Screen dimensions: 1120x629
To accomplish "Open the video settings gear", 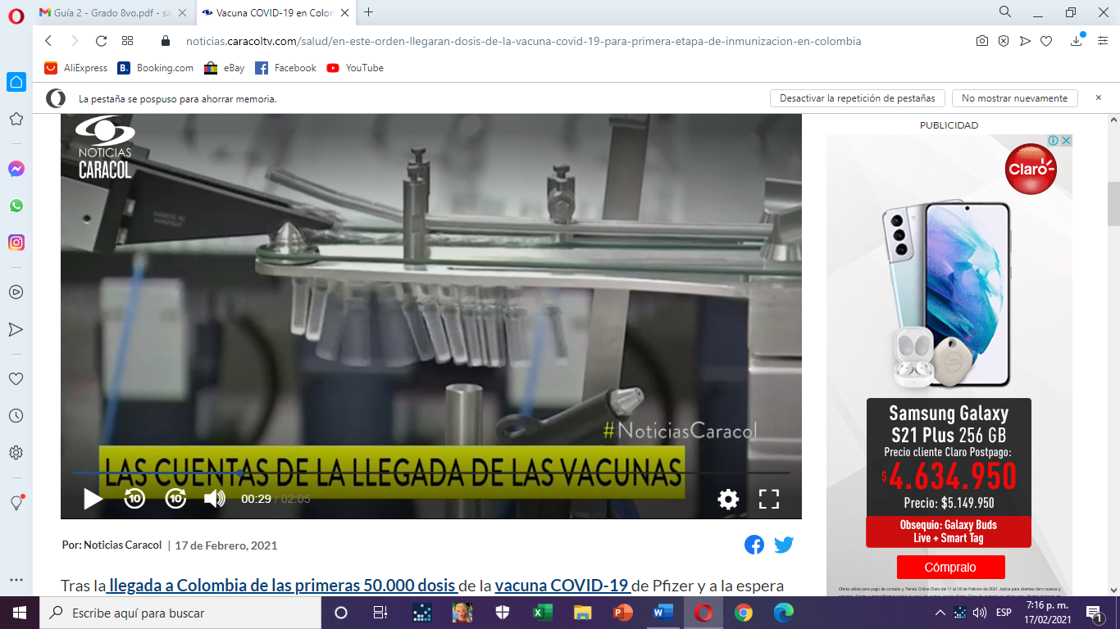I will (x=728, y=499).
